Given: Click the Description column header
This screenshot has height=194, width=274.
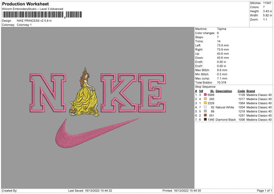Looking at the screenshot, I should click(224, 91).
